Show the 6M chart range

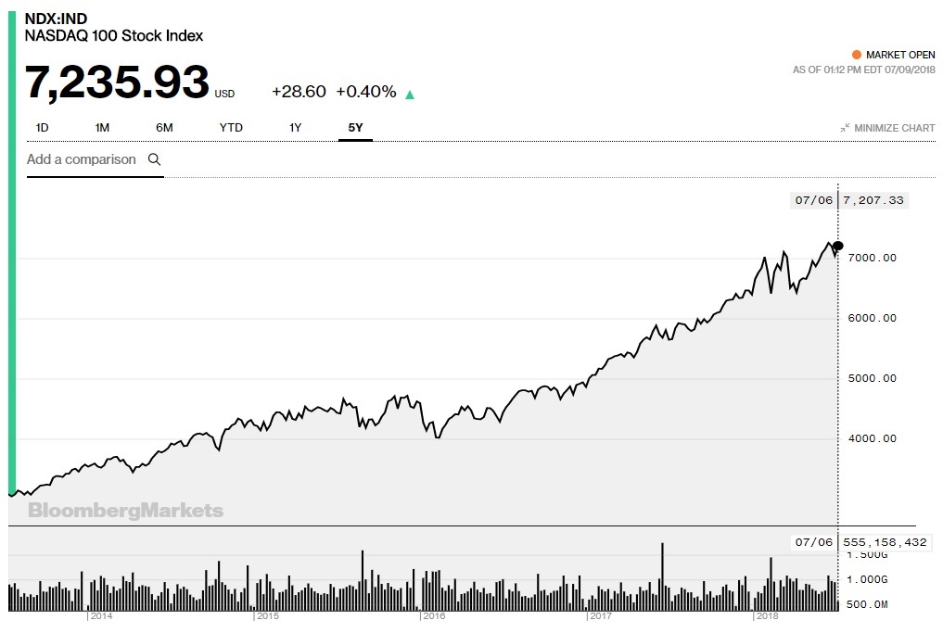click(x=164, y=127)
